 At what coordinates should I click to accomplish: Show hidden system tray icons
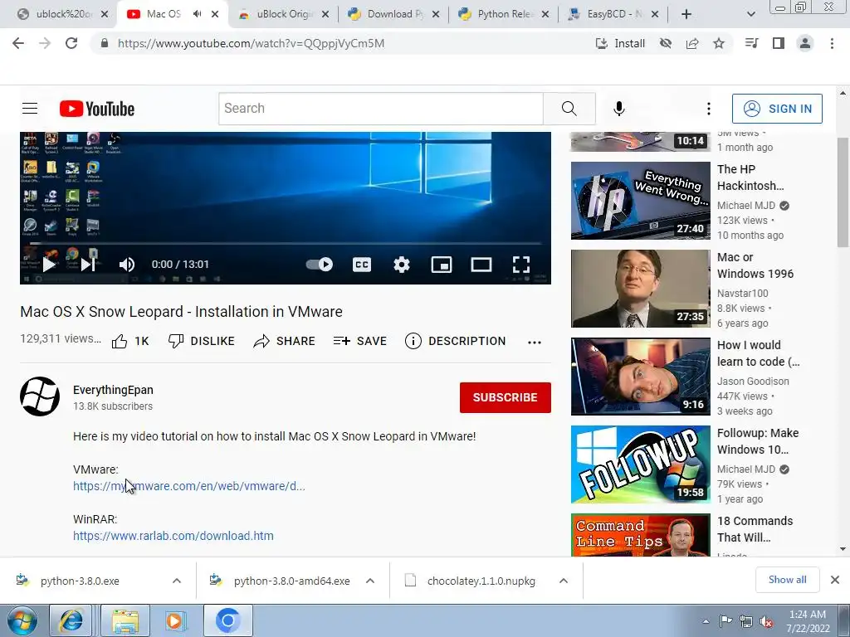pyautogui.click(x=706, y=622)
